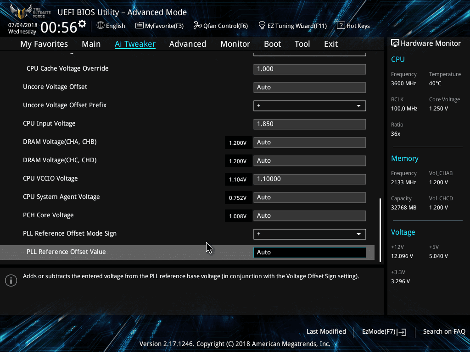The width and height of the screenshot is (470, 352).
Task: Click the 32768 MB capacity value
Action: pos(403,208)
